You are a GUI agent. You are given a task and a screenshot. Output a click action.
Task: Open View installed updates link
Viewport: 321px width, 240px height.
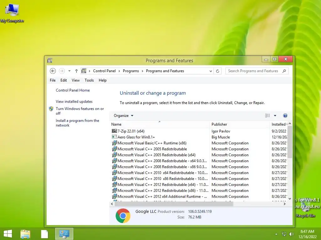pos(74,102)
